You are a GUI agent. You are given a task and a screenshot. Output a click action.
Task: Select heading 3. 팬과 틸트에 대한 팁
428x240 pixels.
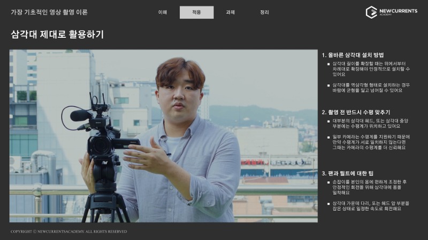[348, 173]
